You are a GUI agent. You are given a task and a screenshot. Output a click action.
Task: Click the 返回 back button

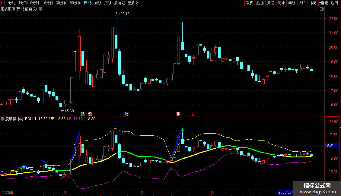click(x=334, y=3)
